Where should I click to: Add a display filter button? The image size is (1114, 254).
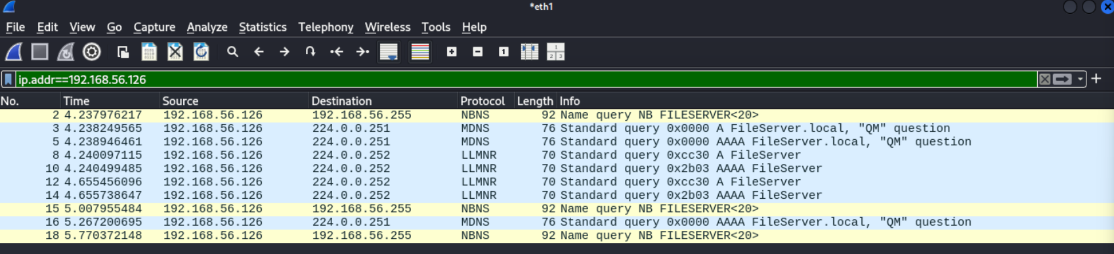[1096, 79]
